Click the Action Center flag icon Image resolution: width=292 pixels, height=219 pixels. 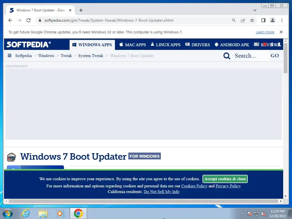coord(250,214)
